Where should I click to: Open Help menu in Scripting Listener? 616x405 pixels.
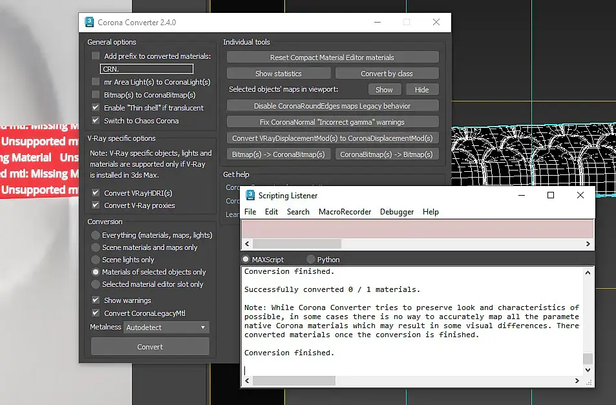(430, 212)
